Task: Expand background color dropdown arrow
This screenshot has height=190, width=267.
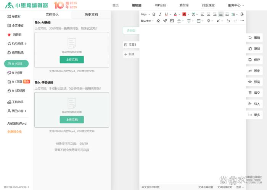Action: click(188, 14)
